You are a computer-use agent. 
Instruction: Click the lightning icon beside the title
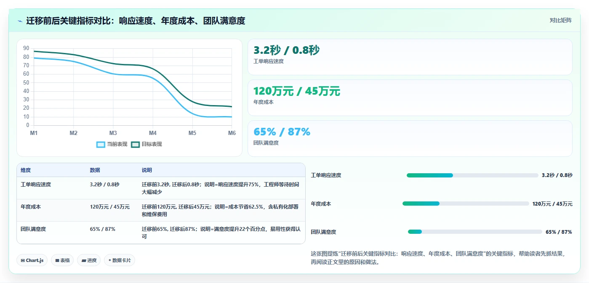point(20,21)
